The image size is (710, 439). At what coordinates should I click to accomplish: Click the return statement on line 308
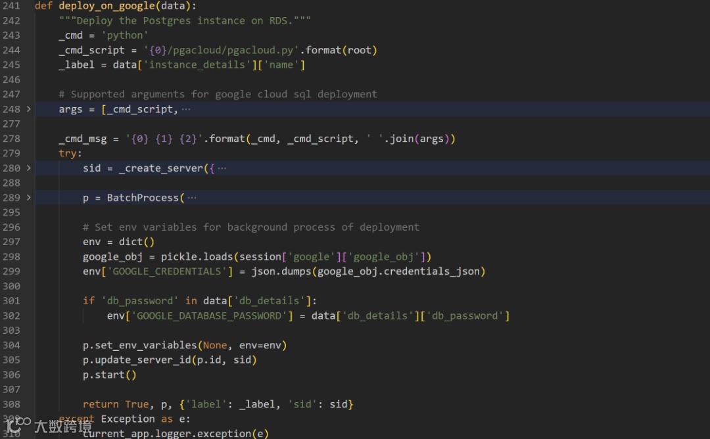point(218,404)
